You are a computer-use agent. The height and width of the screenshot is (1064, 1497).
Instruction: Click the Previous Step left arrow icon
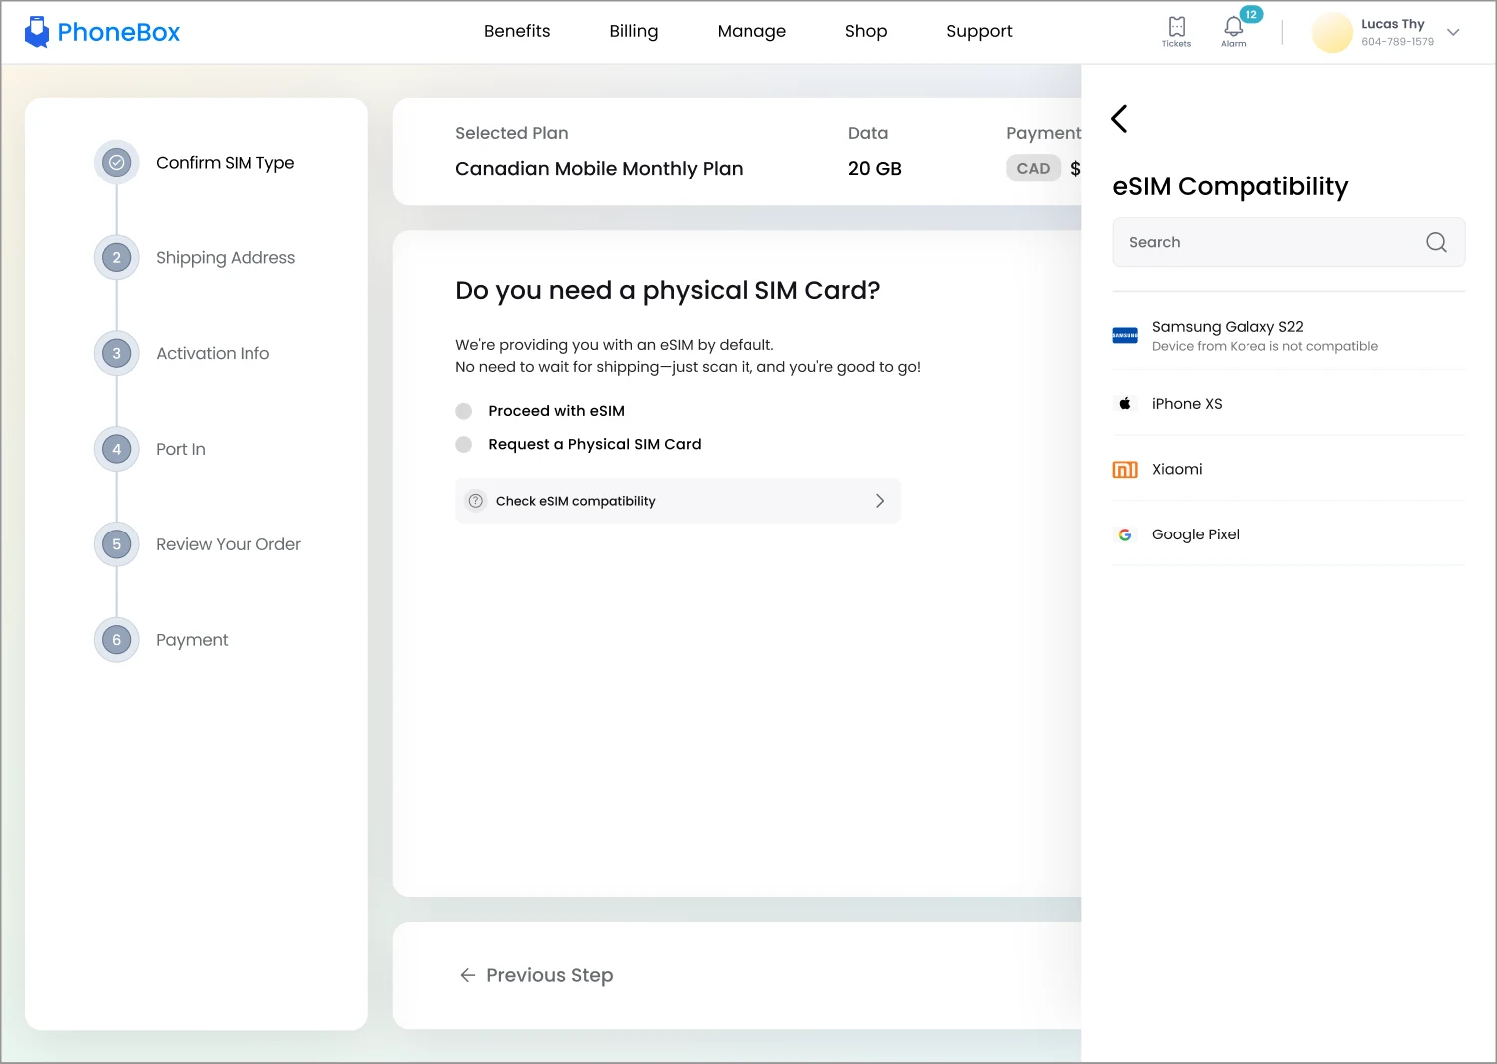[467, 975]
